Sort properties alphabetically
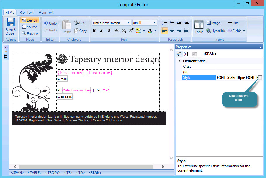The image size is (266, 178). (186, 54)
